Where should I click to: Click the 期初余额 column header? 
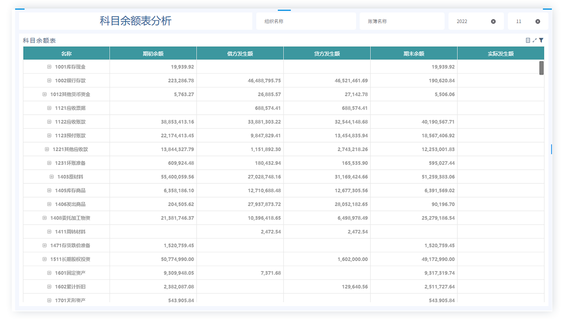coord(153,54)
